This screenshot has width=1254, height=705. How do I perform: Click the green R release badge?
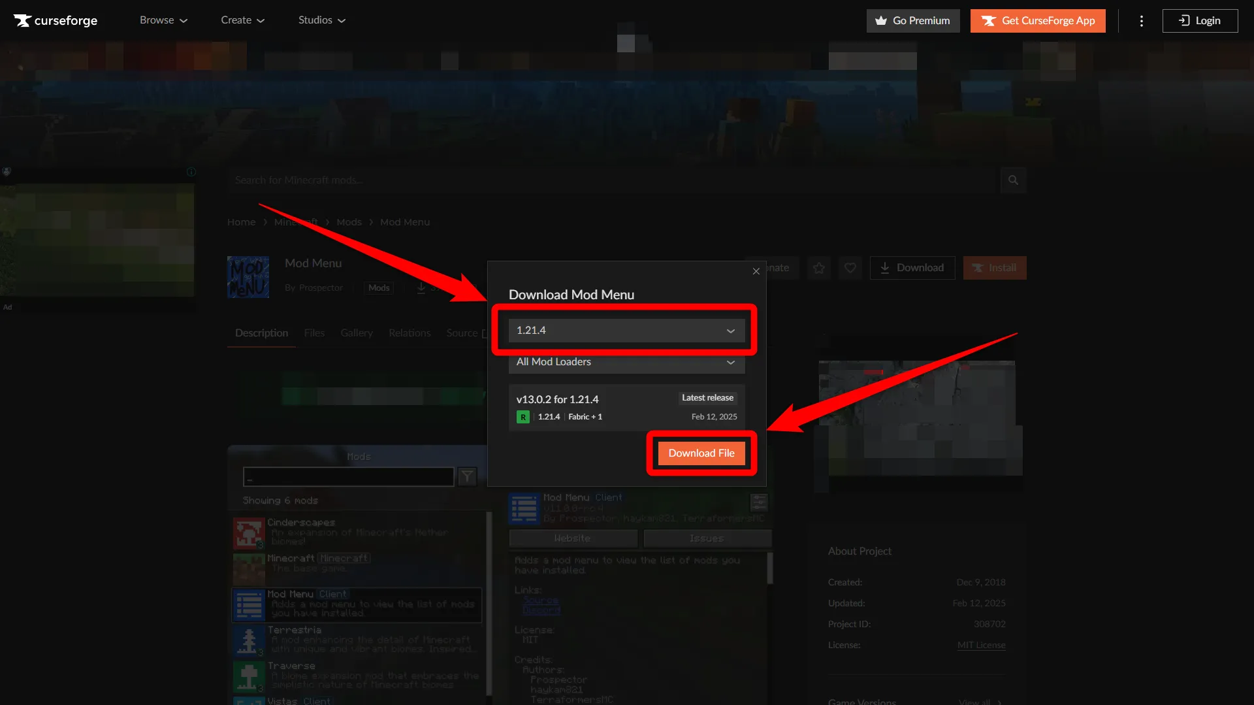pyautogui.click(x=523, y=417)
